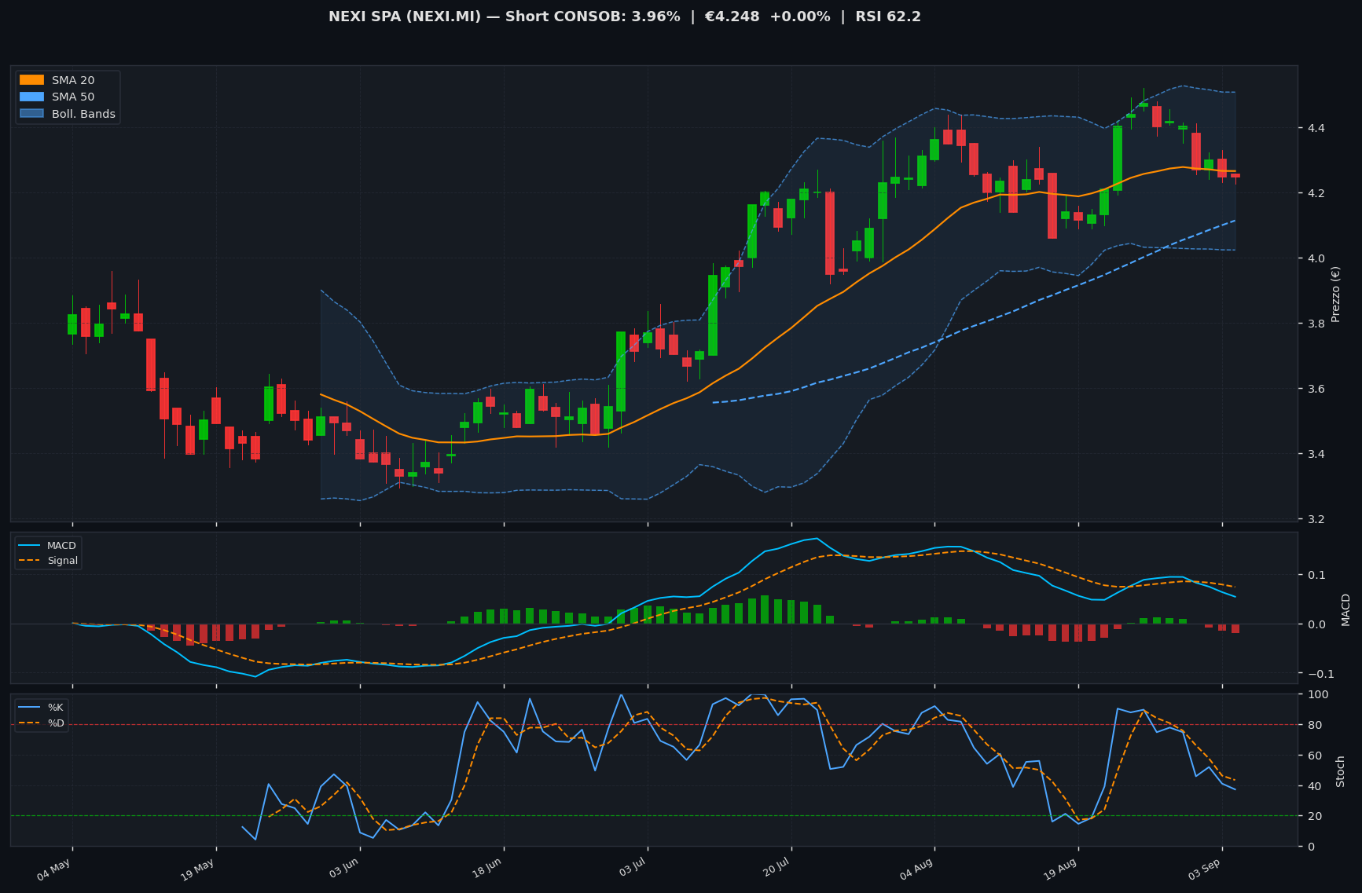
Task: Click the "19 Aug" date label
Action: [x=1061, y=870]
